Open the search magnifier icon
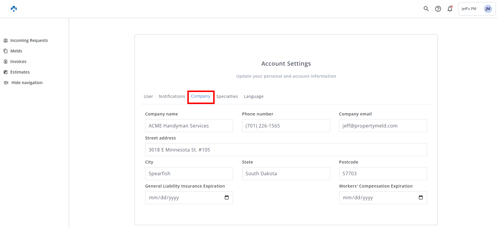Image resolution: width=498 pixels, height=228 pixels. coord(426,9)
